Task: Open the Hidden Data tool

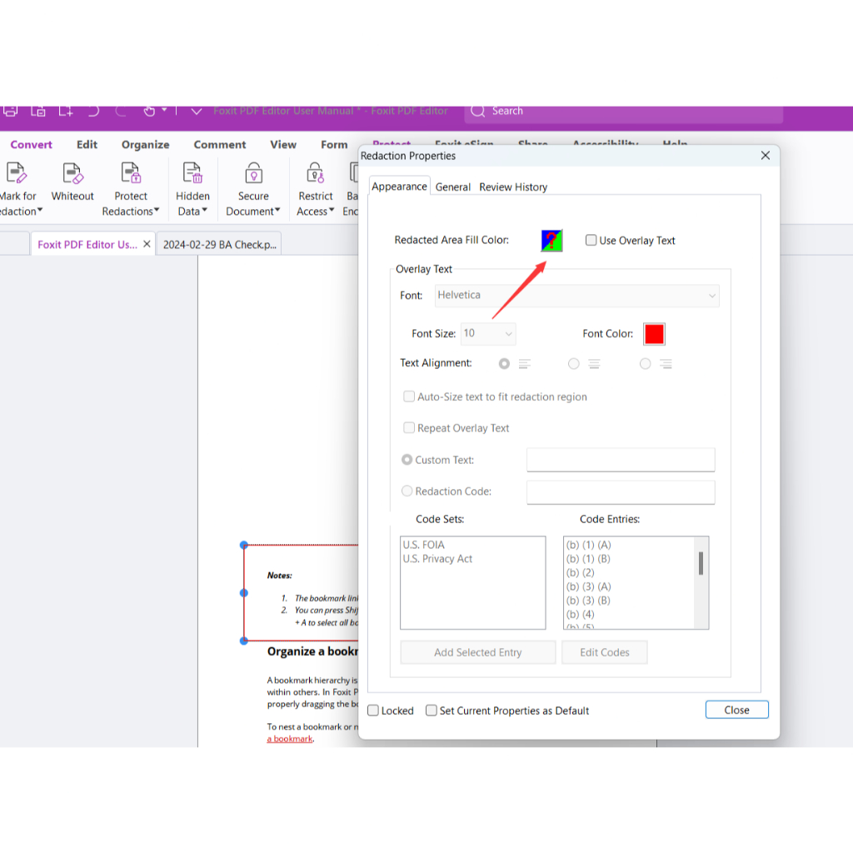Action: (192, 173)
